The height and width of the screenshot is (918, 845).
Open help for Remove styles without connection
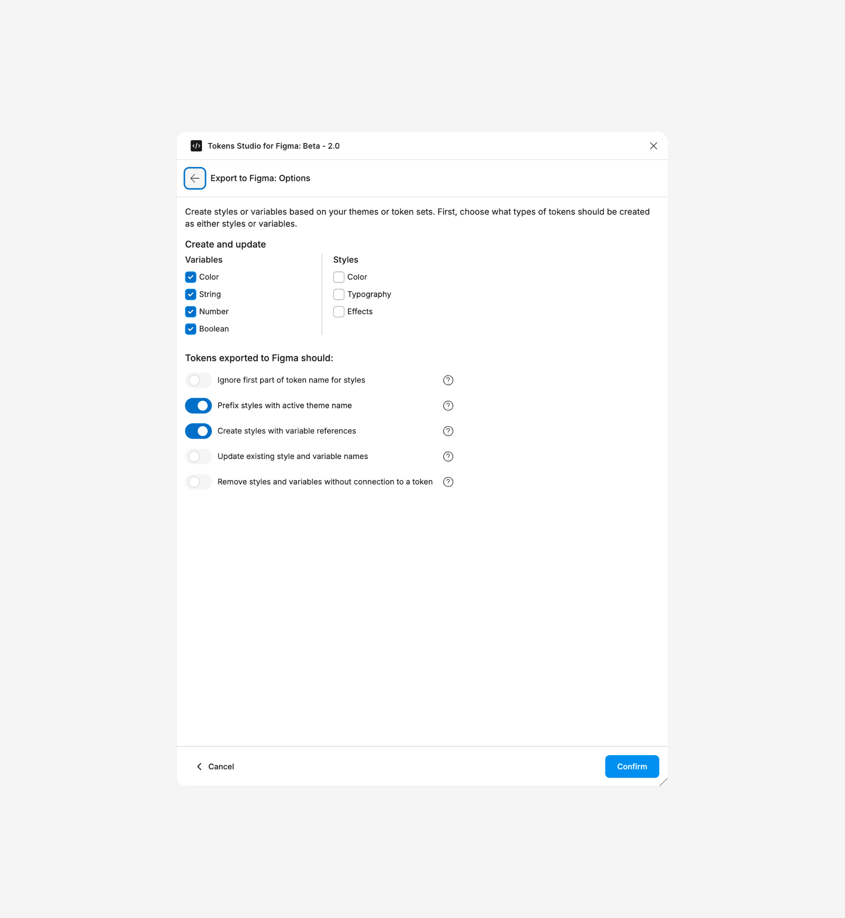(x=448, y=482)
